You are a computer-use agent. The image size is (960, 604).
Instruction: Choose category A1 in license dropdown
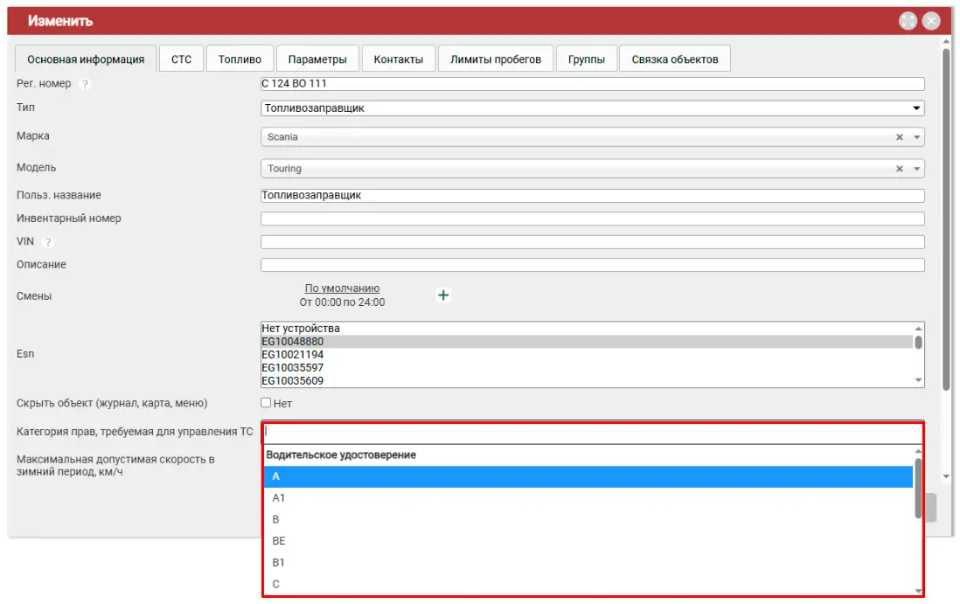(279, 497)
